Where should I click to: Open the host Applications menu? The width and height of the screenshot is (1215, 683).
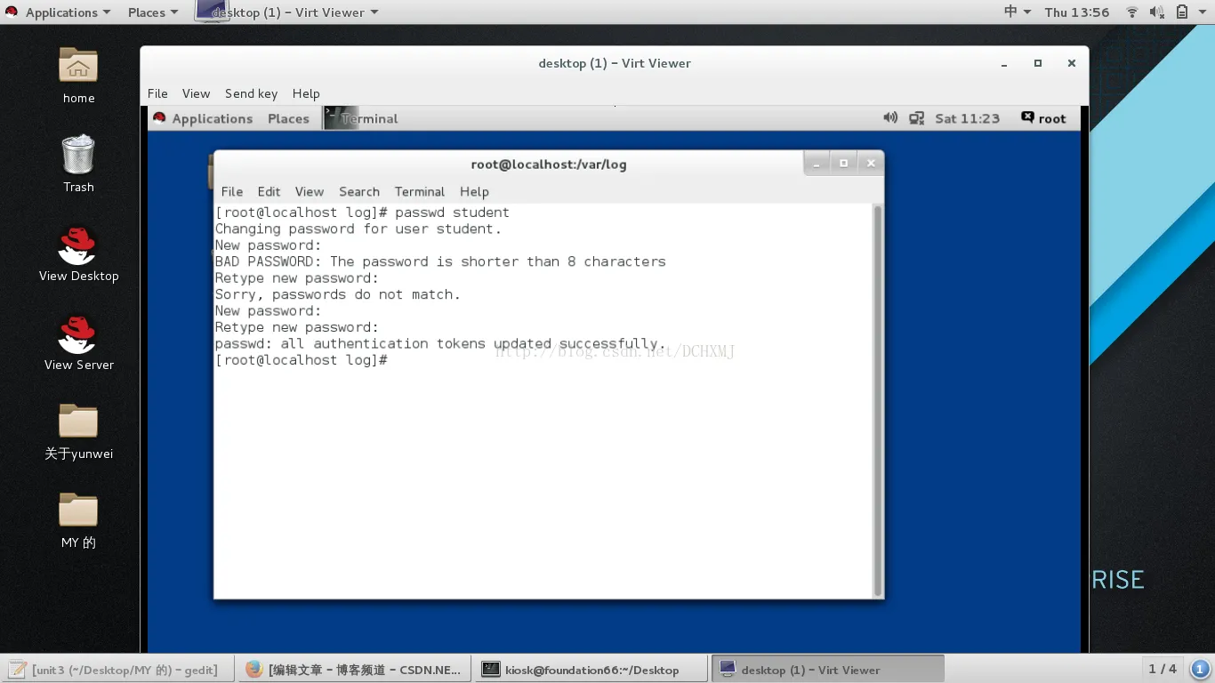pos(68,12)
